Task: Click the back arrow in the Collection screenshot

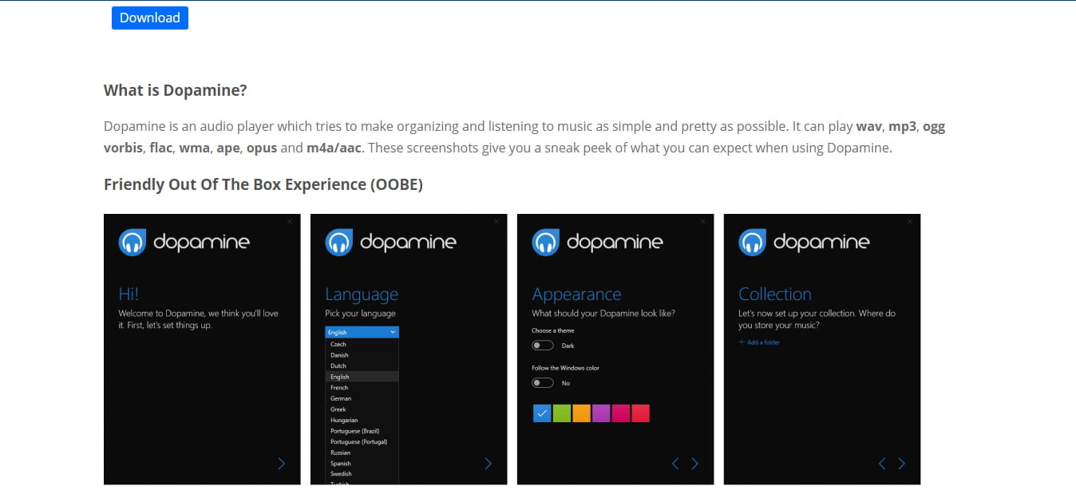Action: click(x=882, y=464)
